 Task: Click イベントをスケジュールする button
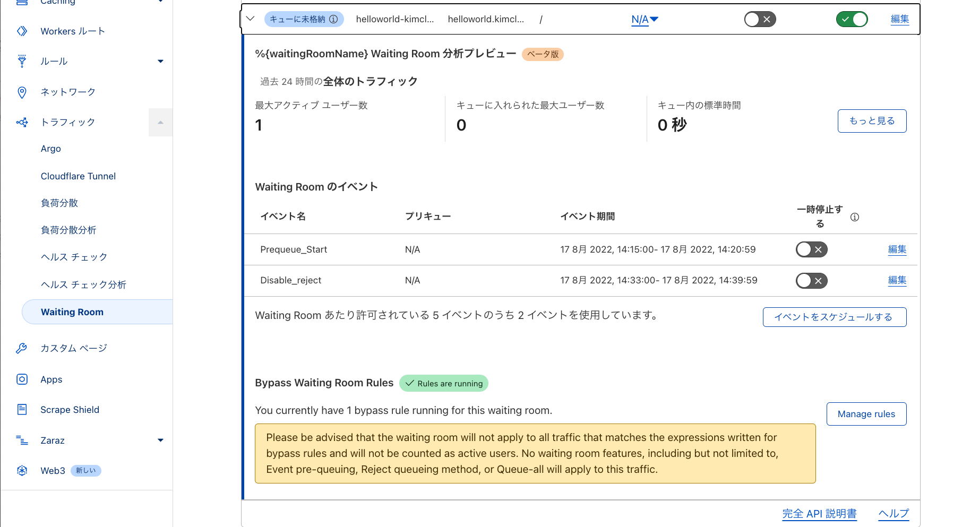pyautogui.click(x=834, y=317)
